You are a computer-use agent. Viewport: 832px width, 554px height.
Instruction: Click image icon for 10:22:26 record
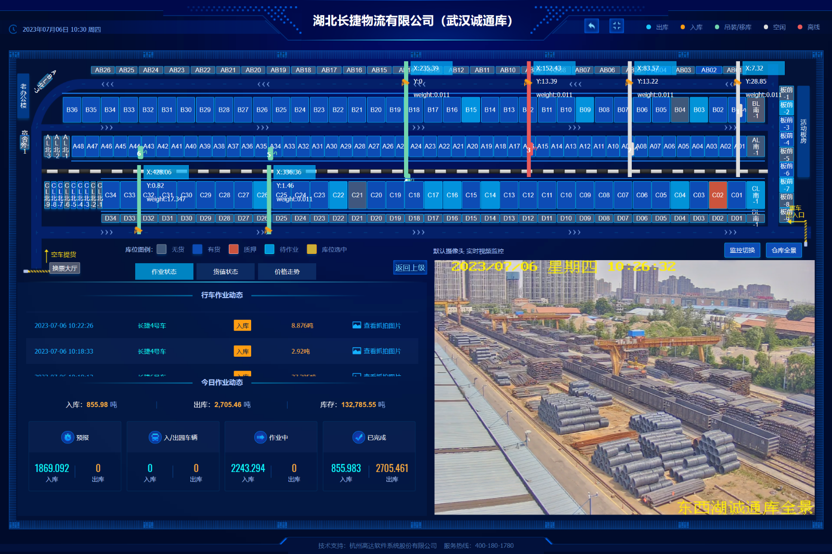coord(357,326)
